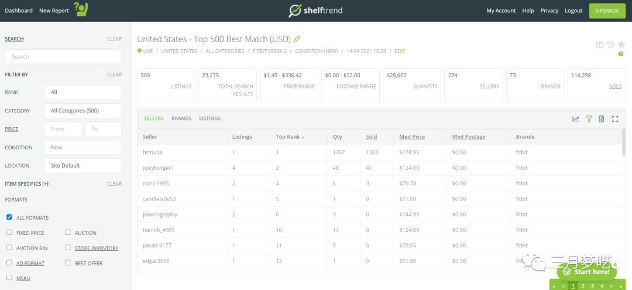
Task: Switch to the Brands tab
Action: 181,118
